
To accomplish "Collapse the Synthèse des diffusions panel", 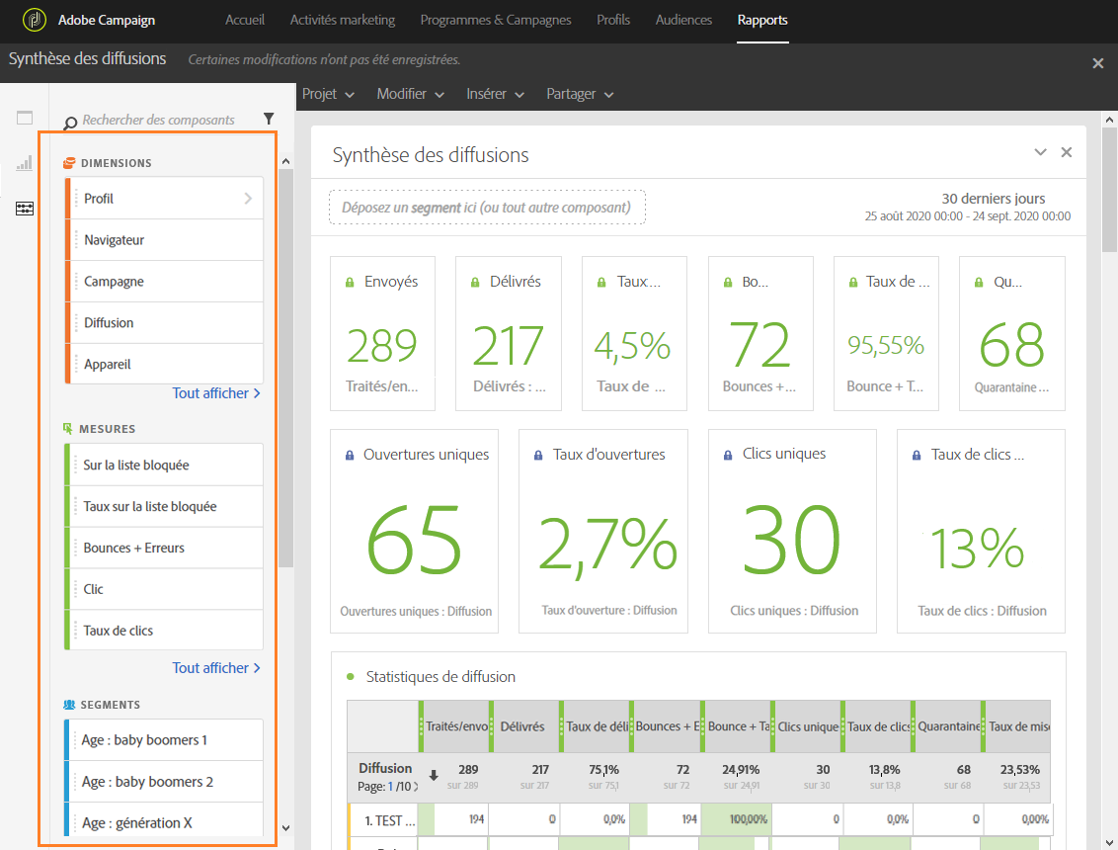I will tap(1040, 152).
